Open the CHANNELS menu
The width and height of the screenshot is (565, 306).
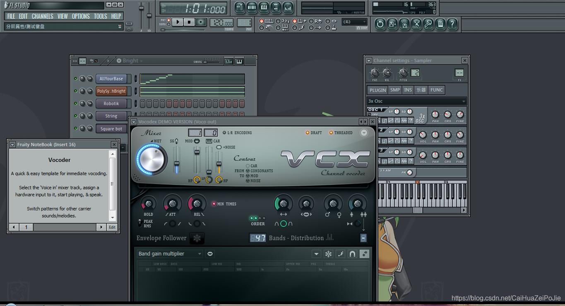coord(42,16)
